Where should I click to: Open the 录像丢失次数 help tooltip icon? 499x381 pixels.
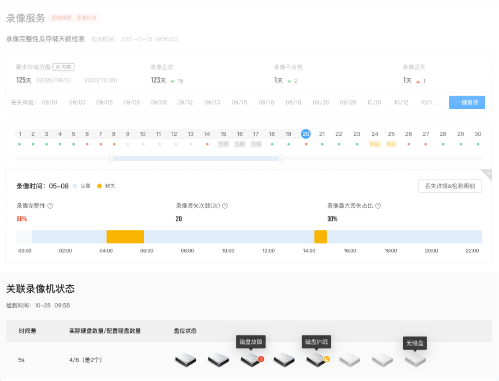pyautogui.click(x=225, y=206)
